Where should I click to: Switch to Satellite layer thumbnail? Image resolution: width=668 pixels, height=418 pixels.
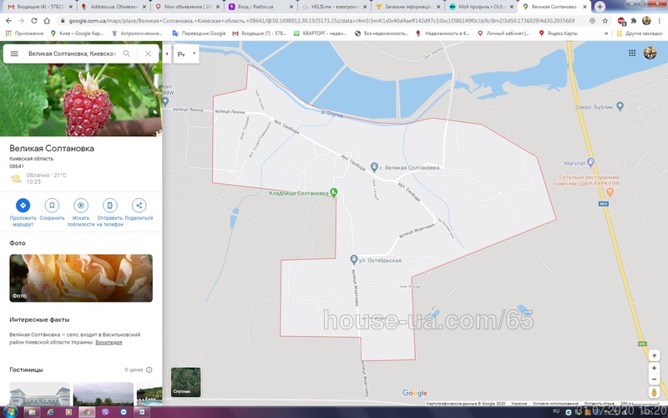185,382
